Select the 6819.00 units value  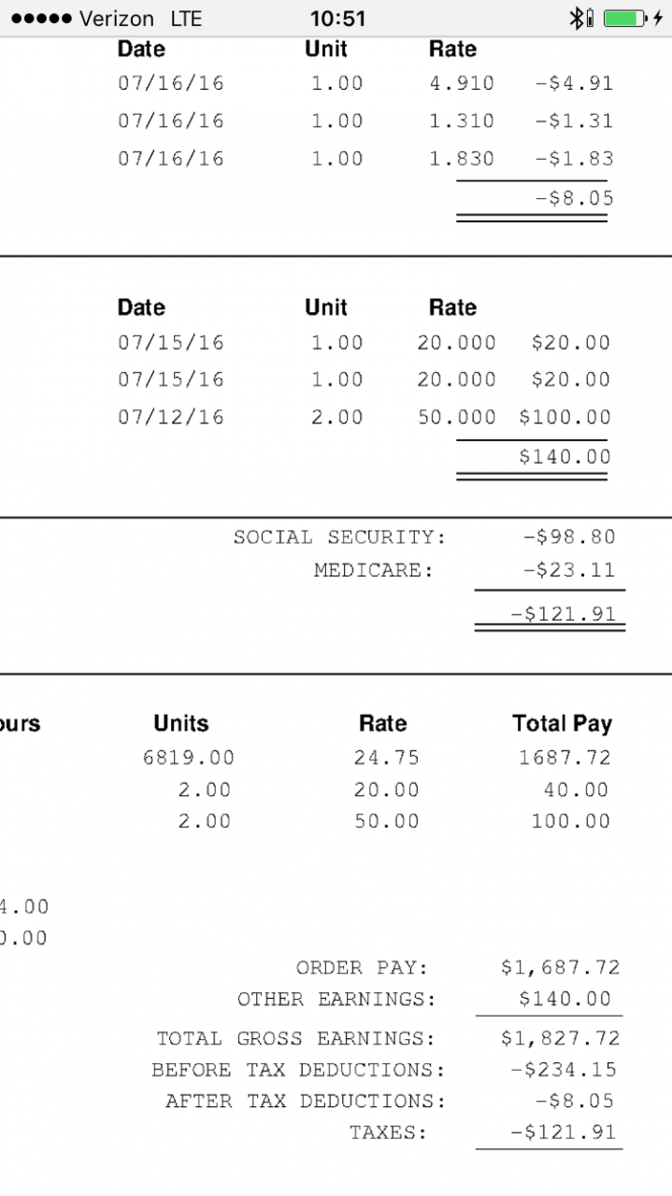pyautogui.click(x=188, y=758)
